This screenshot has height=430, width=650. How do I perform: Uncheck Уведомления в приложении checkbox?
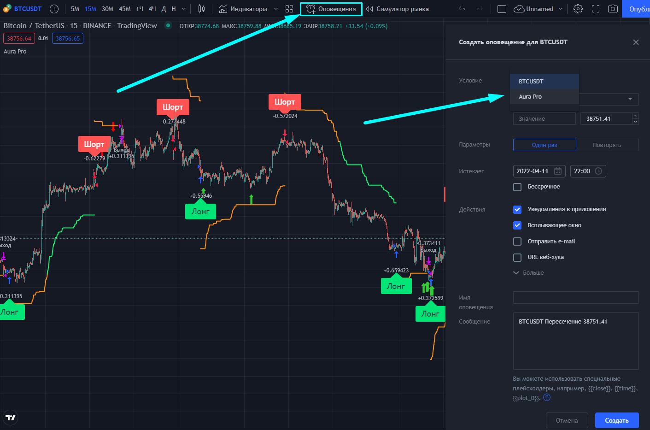[517, 209]
